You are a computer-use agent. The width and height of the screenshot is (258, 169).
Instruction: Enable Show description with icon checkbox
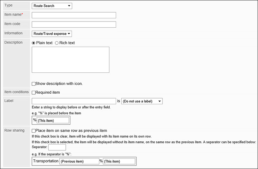coord(34,84)
